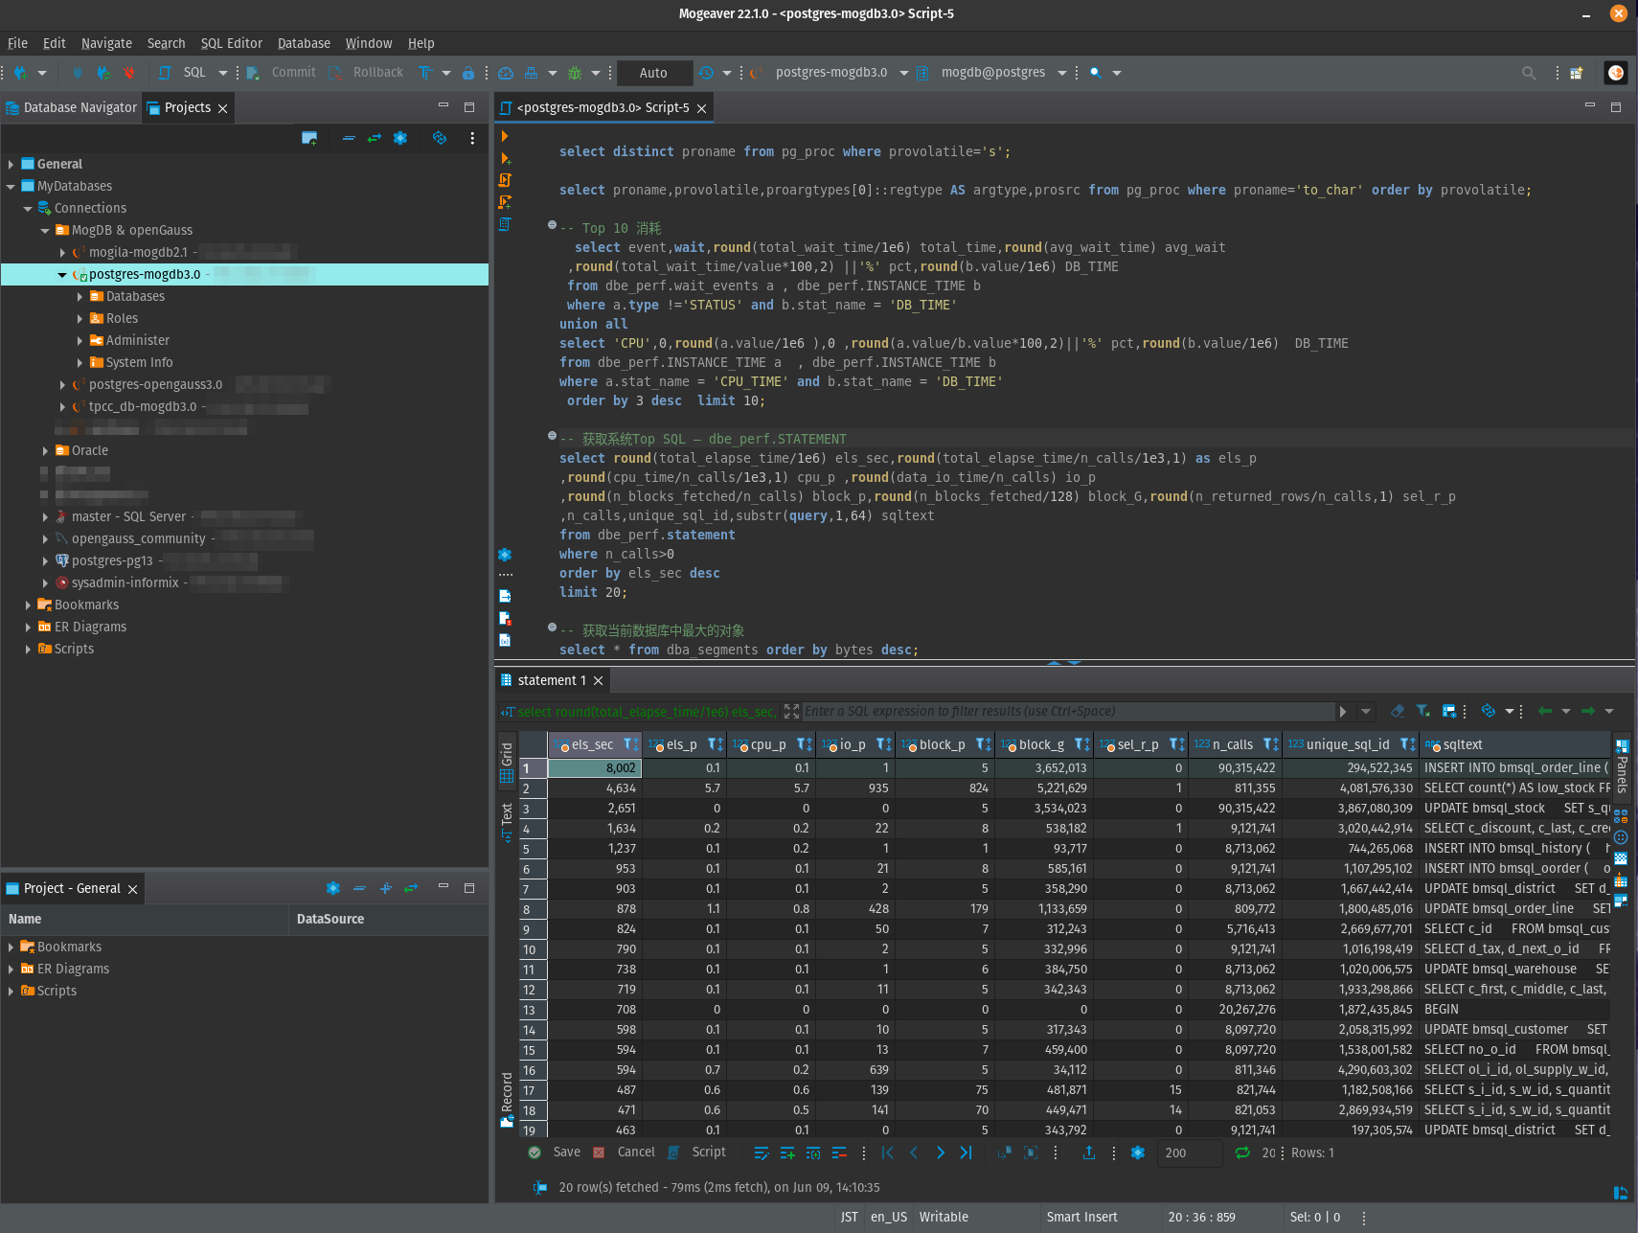Click the Commit button
Screen dimensions: 1638x1233
coord(282,73)
